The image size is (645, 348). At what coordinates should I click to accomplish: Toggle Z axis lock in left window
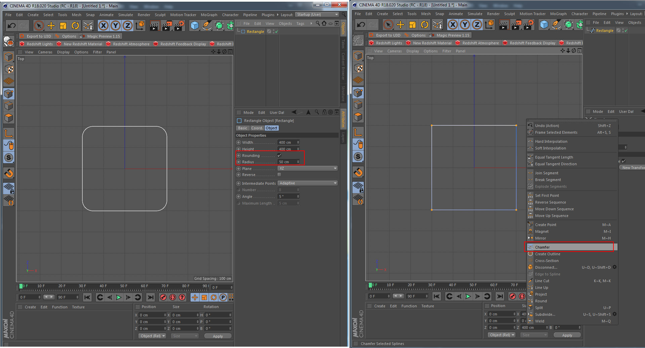(128, 26)
